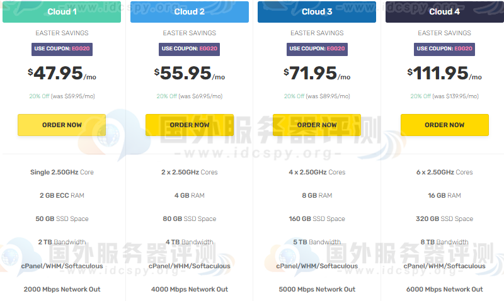The height and width of the screenshot is (301, 504).
Task: Select the Cloud 1 green header
Action: click(62, 11)
